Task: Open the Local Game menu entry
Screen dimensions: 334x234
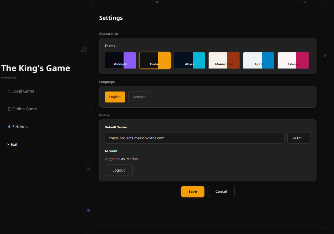Action: pyautogui.click(x=23, y=91)
